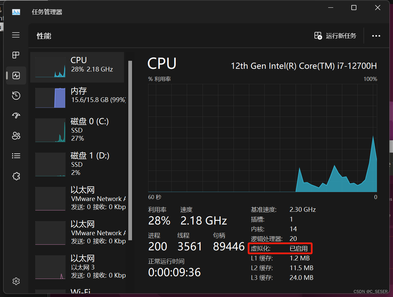
Task: Click the uptime 0:00:09:36 value
Action: (x=174, y=272)
